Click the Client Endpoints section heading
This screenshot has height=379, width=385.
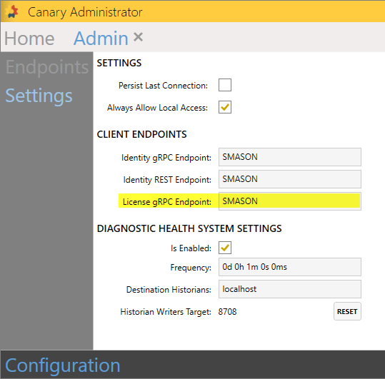pyautogui.click(x=141, y=134)
